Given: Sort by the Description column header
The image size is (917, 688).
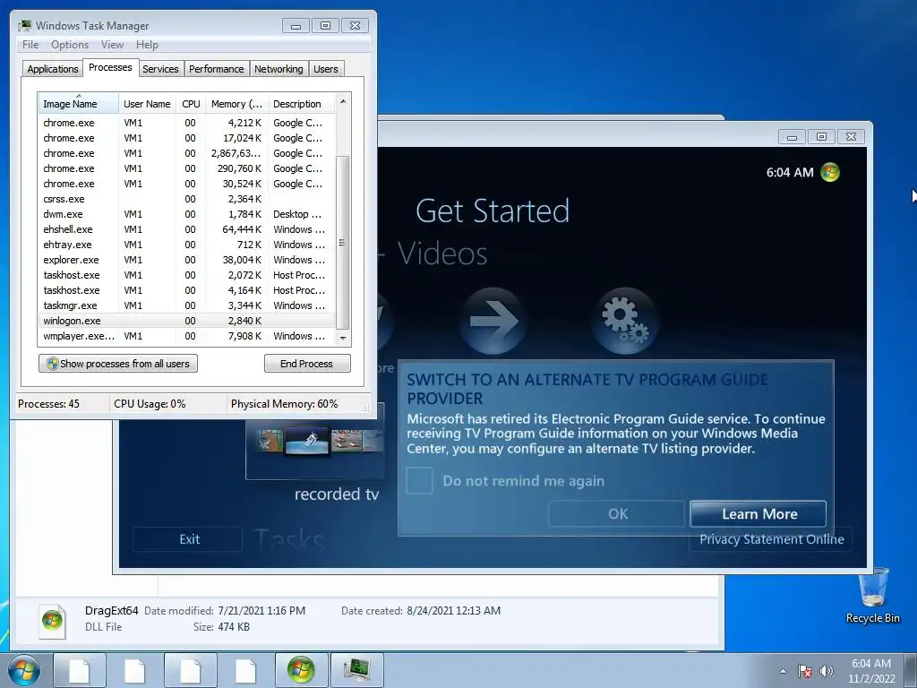Looking at the screenshot, I should click(301, 104).
